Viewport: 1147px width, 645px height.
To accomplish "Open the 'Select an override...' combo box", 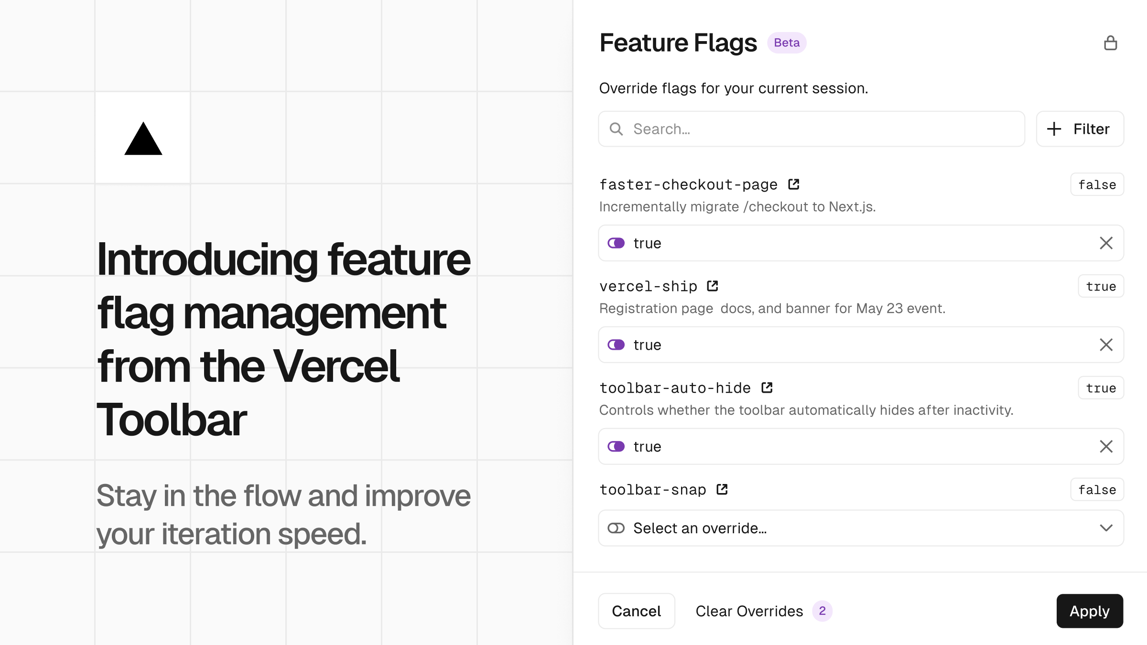I will (861, 528).
